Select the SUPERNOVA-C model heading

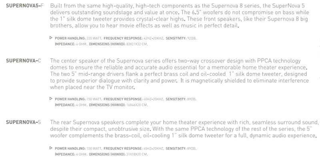tap(24, 61)
